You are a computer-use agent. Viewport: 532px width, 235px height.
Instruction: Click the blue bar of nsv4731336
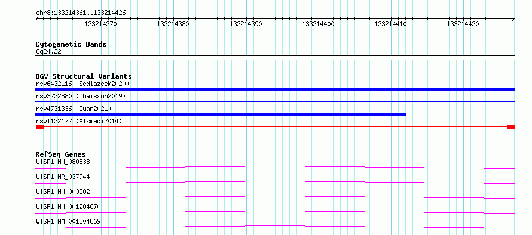[x=221, y=115]
